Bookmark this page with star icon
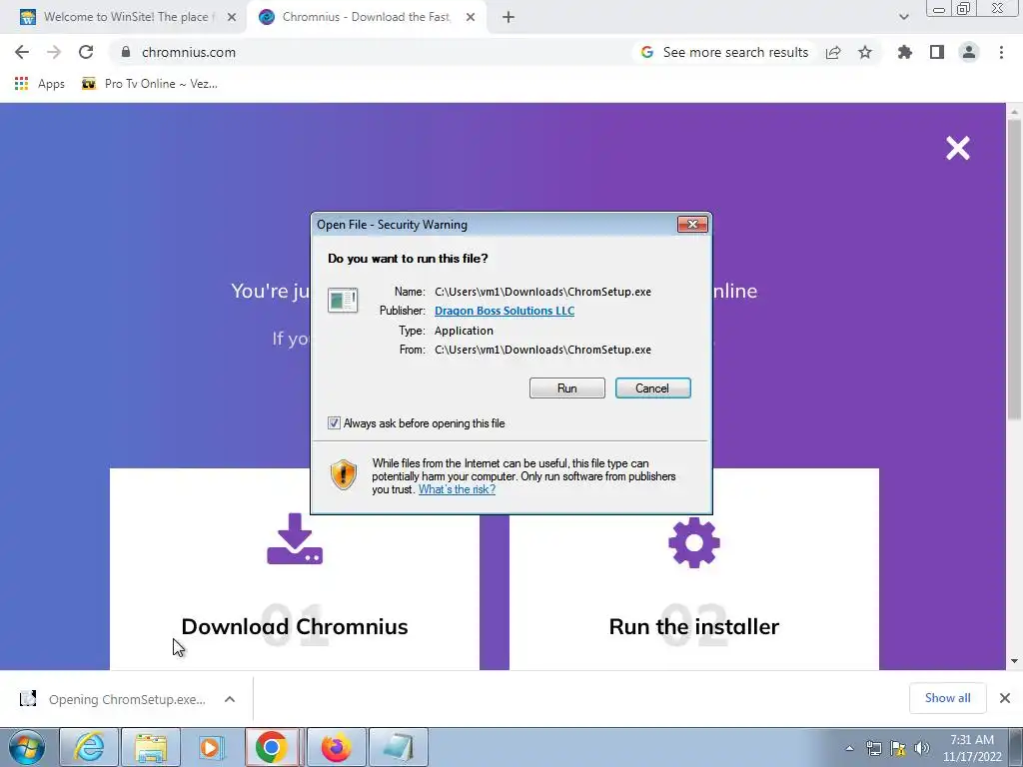Screen dimensions: 1023x767 pyautogui.click(x=865, y=52)
